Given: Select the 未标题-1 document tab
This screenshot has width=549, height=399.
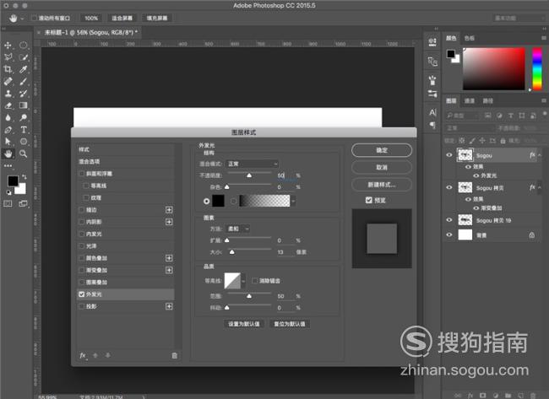Looking at the screenshot, I should click(90, 33).
